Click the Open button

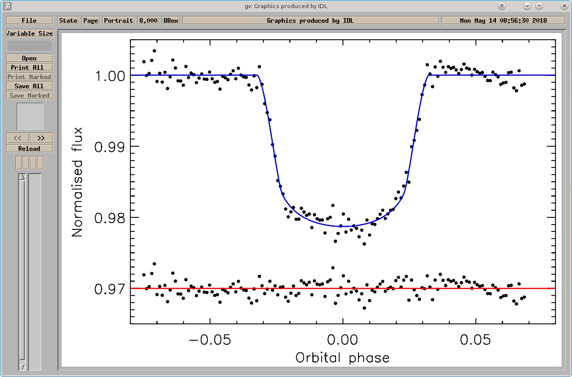coord(29,58)
